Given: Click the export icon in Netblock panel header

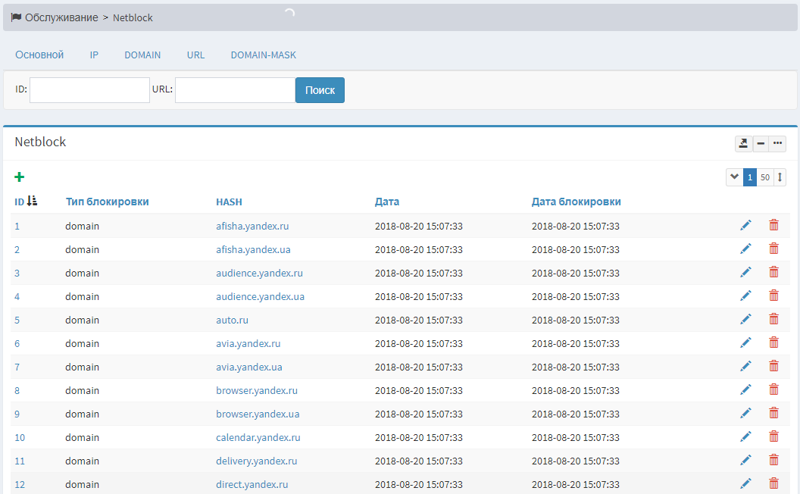Looking at the screenshot, I should 742,144.
